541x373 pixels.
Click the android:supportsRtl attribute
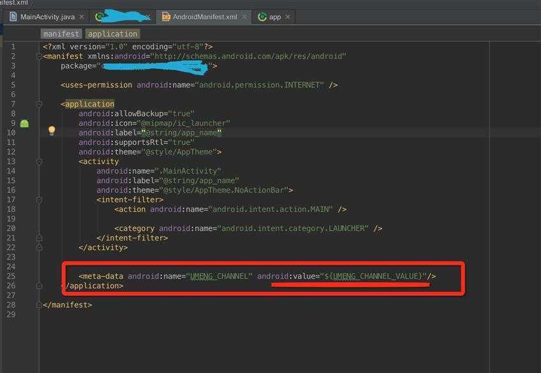[x=137, y=142]
